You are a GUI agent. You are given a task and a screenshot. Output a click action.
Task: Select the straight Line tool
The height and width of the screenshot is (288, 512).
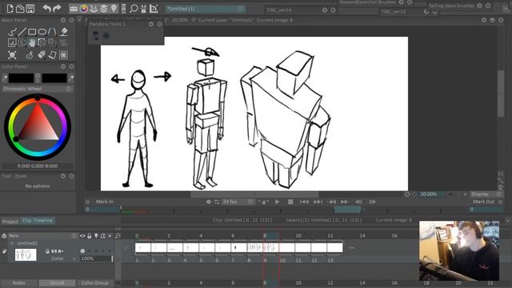click(x=22, y=32)
